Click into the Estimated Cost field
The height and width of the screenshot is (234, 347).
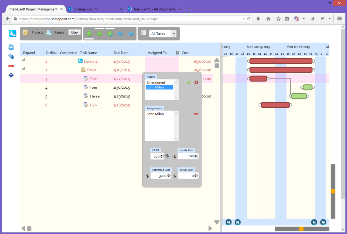161,176
